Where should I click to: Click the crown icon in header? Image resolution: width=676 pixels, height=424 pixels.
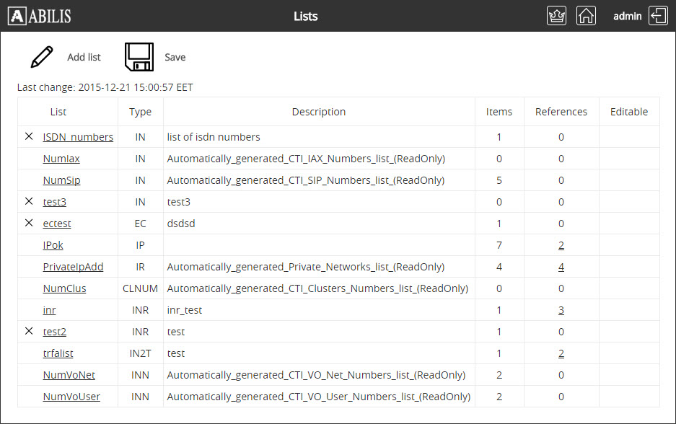(556, 16)
